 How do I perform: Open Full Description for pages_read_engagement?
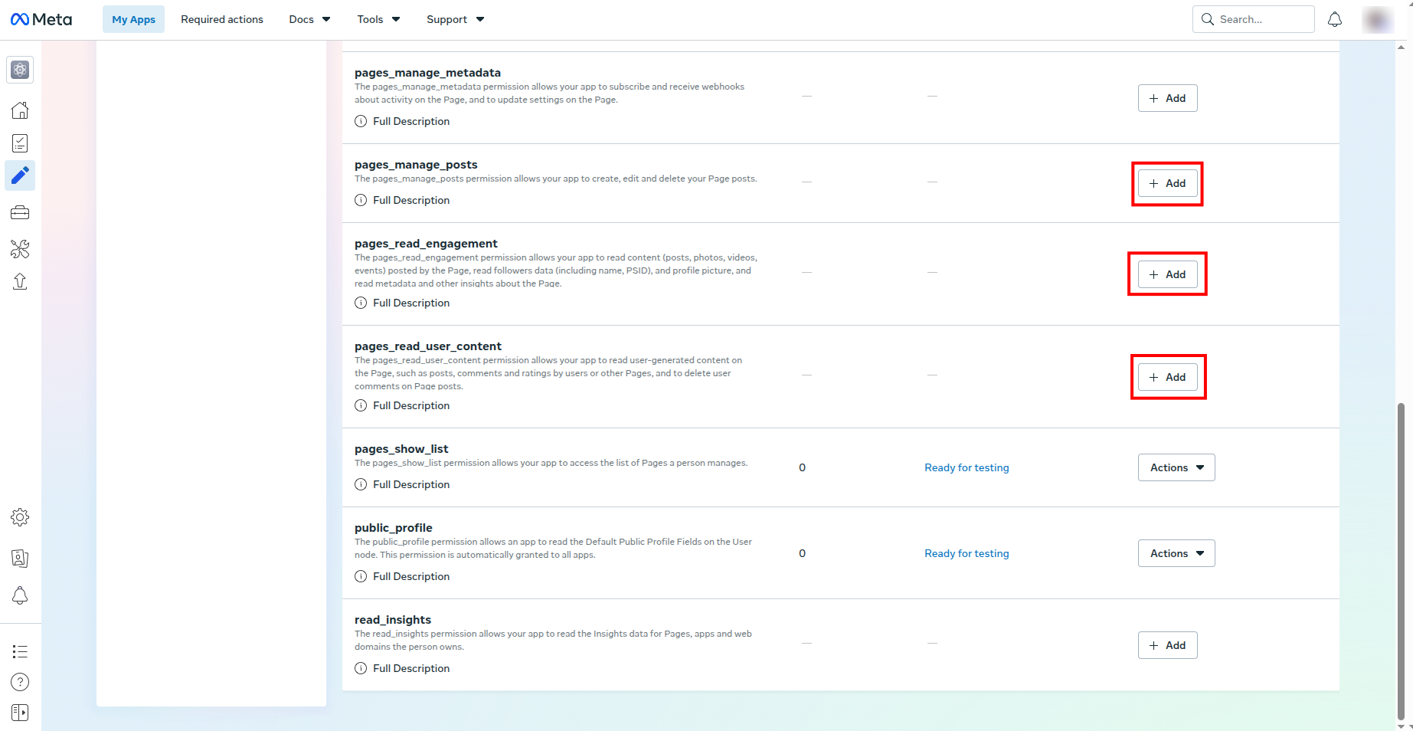point(411,303)
